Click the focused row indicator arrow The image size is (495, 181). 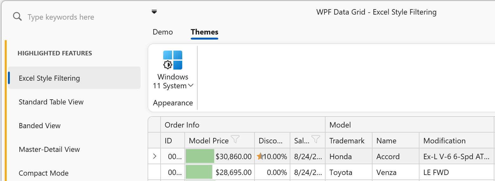pos(155,156)
